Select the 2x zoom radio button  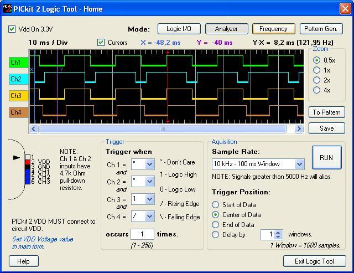[x=316, y=80]
